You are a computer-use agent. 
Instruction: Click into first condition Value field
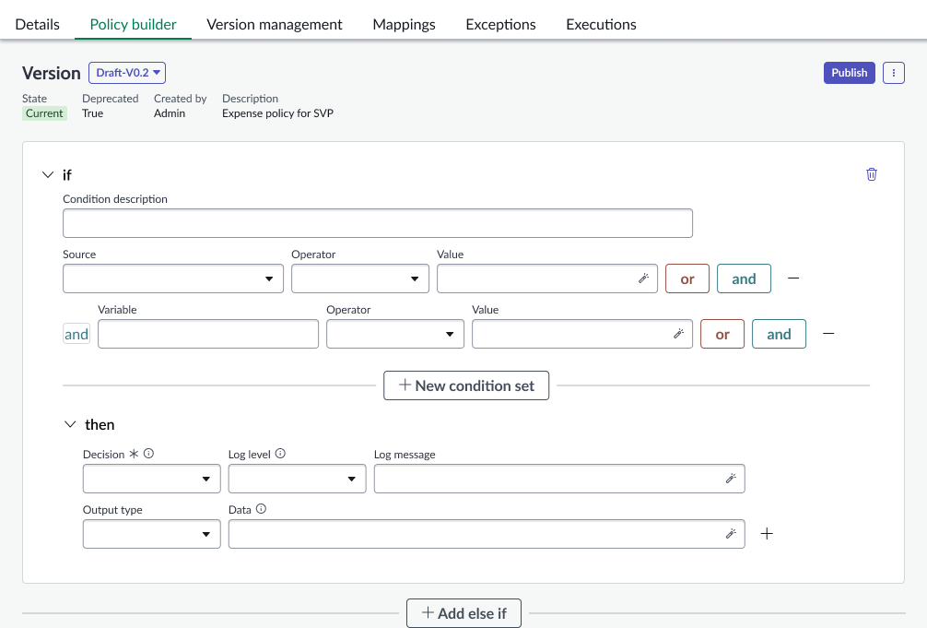[546, 278]
